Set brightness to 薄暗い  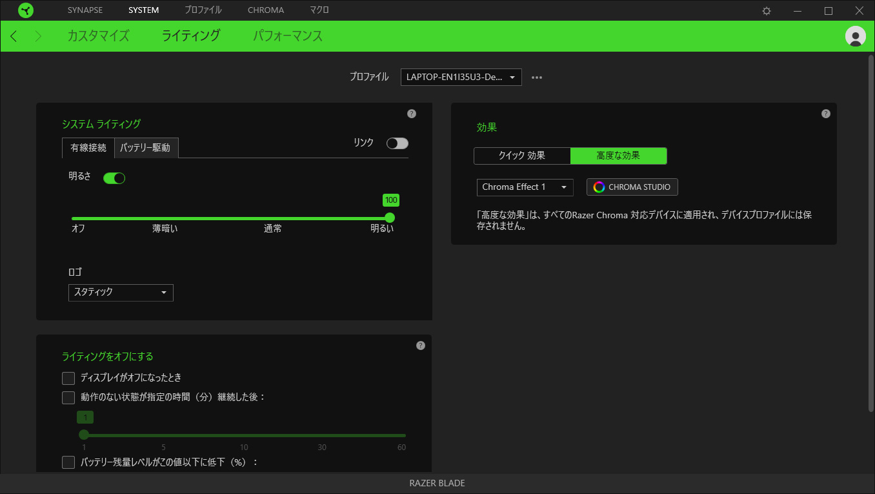coord(165,229)
